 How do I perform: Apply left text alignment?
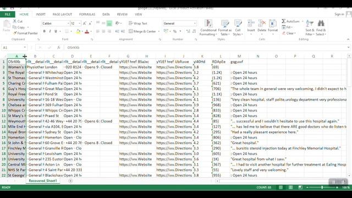coord(98,31)
